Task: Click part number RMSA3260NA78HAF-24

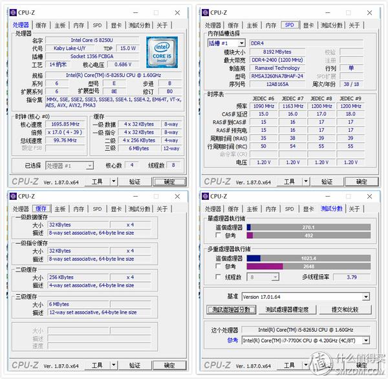Action: pos(277,76)
